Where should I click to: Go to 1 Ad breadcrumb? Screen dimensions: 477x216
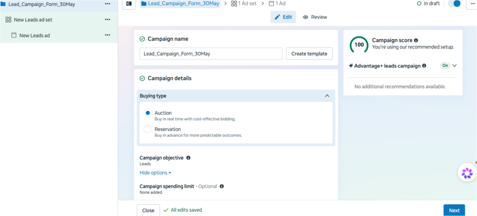[277, 4]
